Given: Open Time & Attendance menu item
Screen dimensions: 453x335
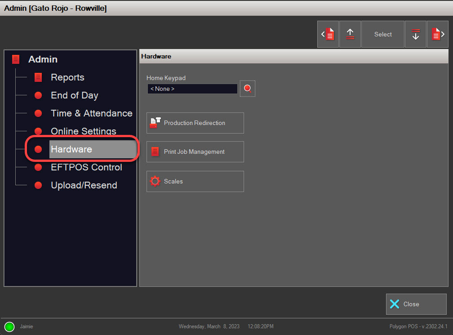Looking at the screenshot, I should pos(91,113).
